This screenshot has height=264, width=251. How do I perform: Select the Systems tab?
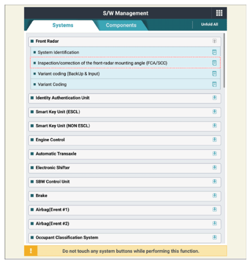[x=63, y=25]
